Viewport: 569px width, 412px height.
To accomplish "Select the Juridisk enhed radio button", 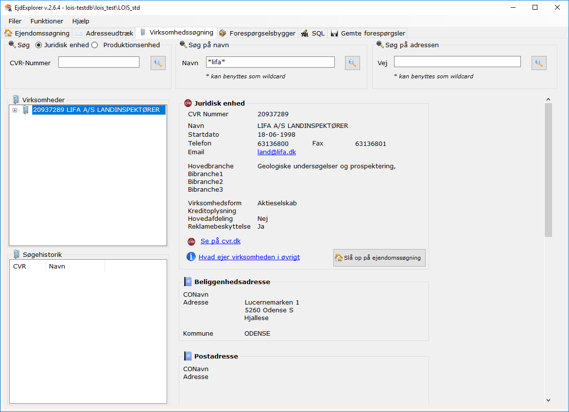I will 39,45.
